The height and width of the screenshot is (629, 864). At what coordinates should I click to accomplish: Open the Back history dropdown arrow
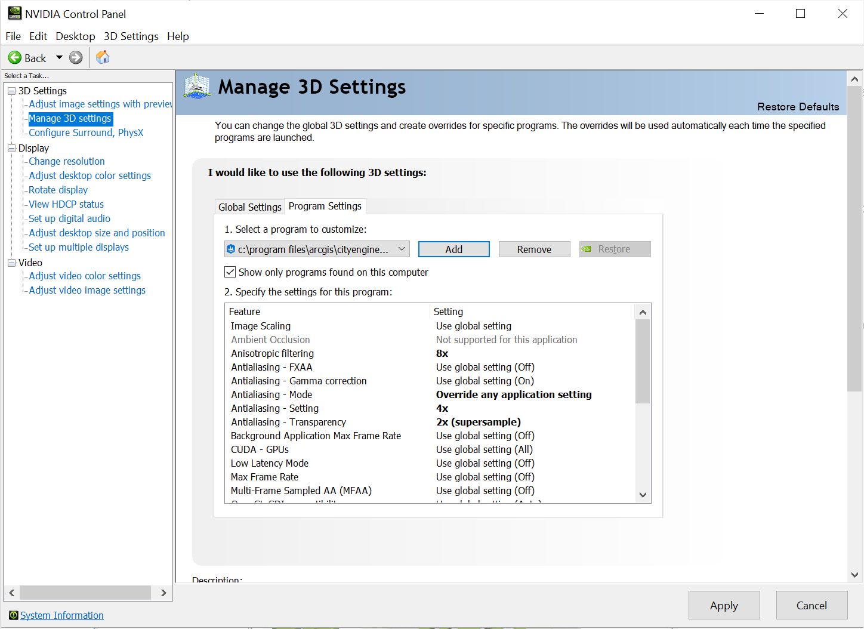pyautogui.click(x=59, y=58)
